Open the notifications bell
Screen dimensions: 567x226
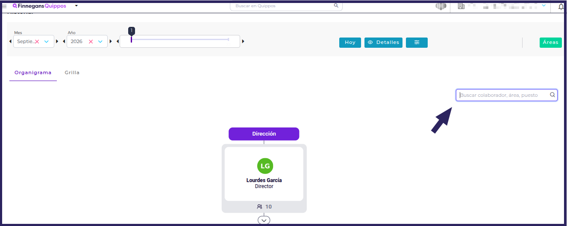[561, 6]
